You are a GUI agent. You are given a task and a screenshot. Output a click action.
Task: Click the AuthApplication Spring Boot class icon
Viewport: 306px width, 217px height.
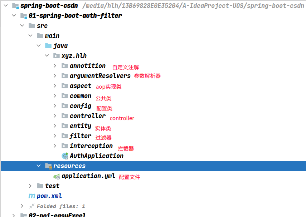(65, 156)
